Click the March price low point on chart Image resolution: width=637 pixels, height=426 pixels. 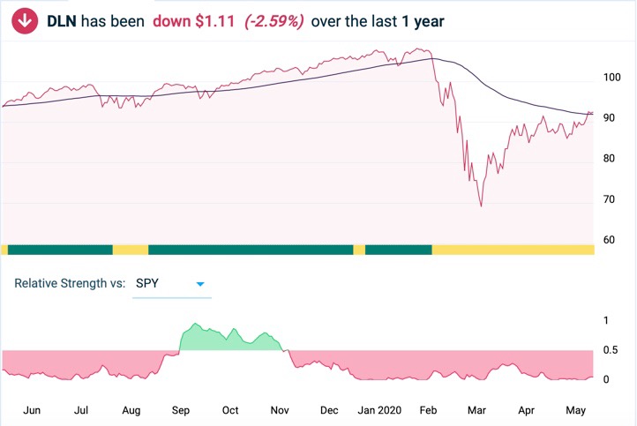pyautogui.click(x=481, y=206)
